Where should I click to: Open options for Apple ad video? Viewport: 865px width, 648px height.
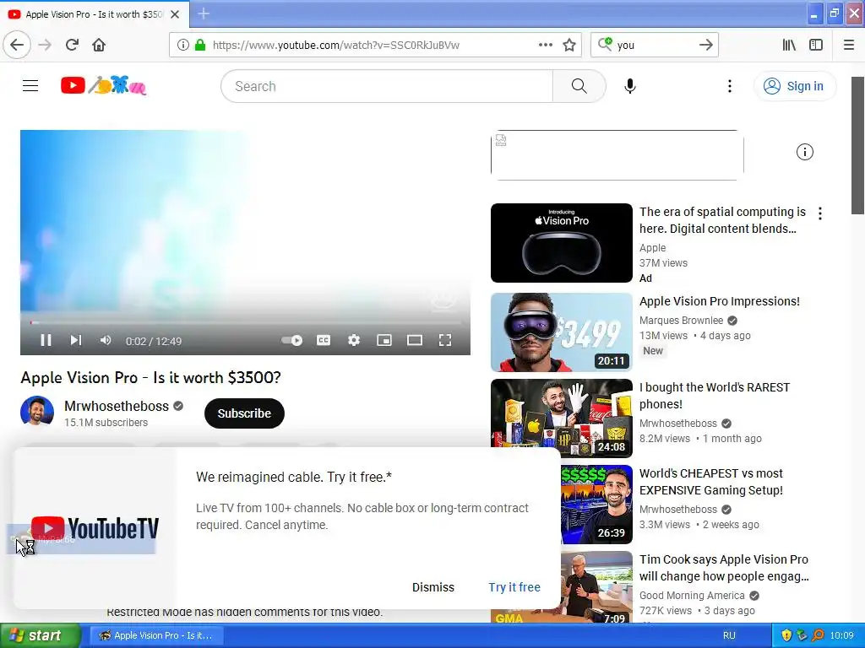pos(820,213)
